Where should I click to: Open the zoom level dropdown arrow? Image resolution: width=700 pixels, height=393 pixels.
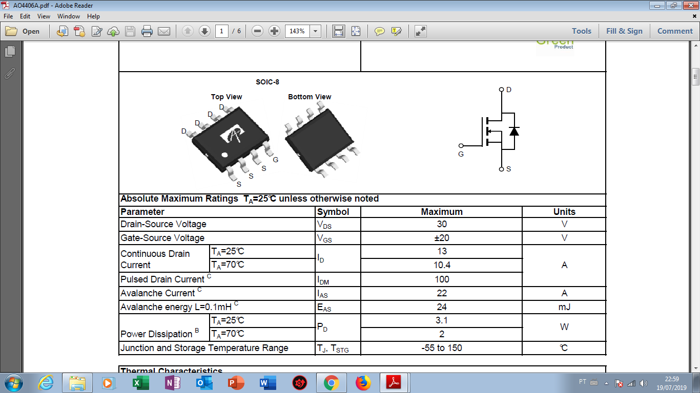point(315,31)
